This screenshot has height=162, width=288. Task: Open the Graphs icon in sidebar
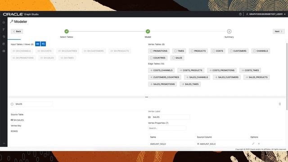4,36
